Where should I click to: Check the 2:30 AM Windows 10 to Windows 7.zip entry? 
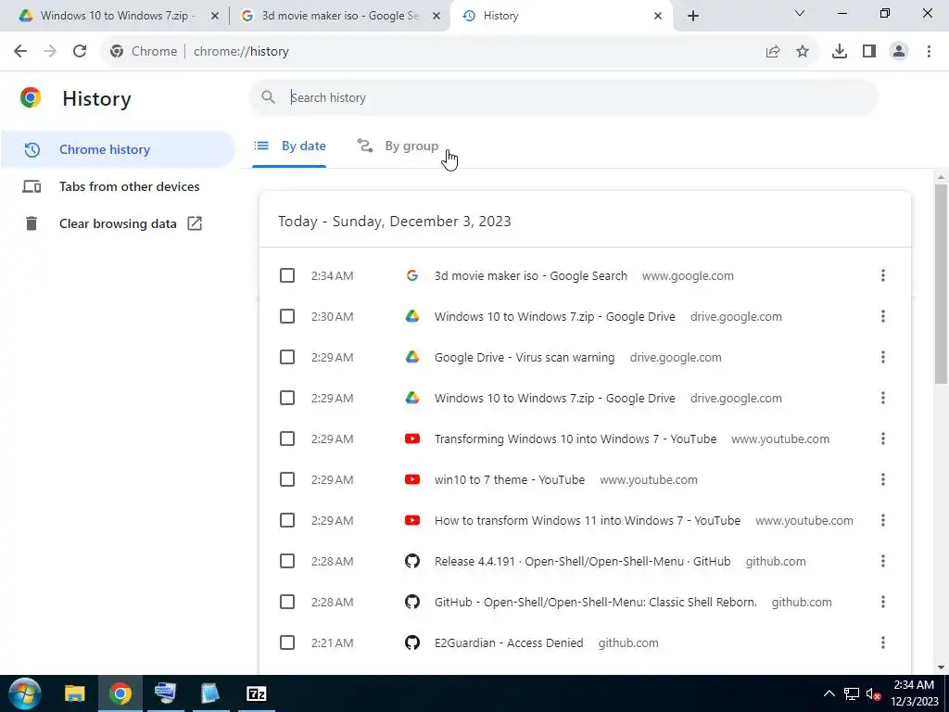coord(287,317)
